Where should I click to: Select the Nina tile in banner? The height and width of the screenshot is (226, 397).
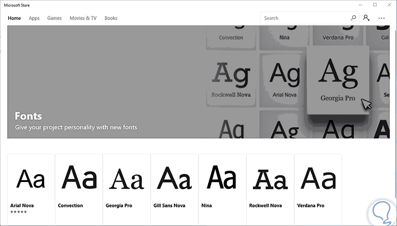point(284,37)
